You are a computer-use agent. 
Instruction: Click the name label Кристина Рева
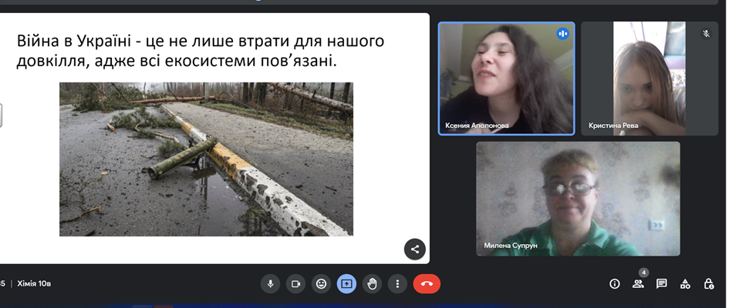(613, 126)
